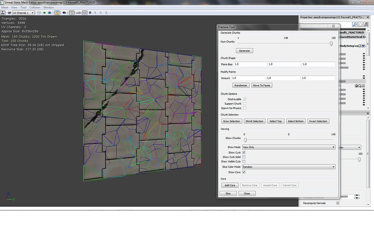This screenshot has height=234, width=374.
Task: Close the lower properties sub-panel
Action: [x=368, y=113]
